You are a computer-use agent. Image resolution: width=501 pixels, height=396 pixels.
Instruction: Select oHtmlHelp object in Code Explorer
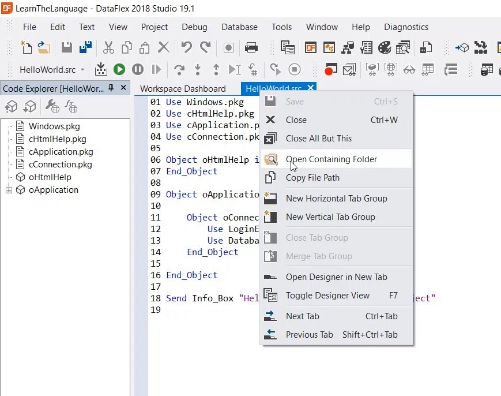click(x=50, y=177)
